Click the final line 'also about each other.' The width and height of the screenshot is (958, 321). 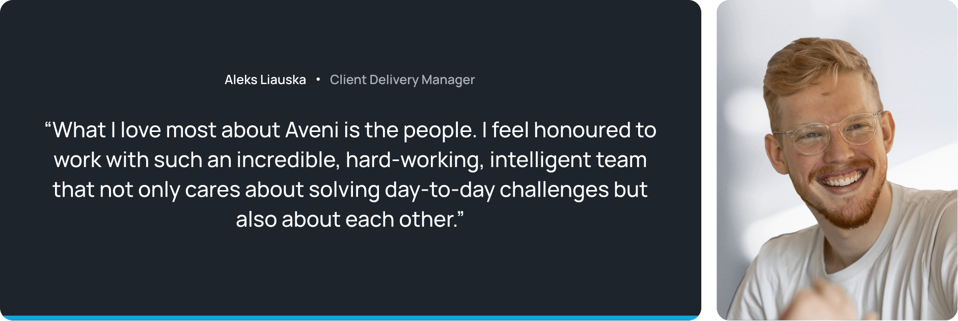[x=350, y=220]
